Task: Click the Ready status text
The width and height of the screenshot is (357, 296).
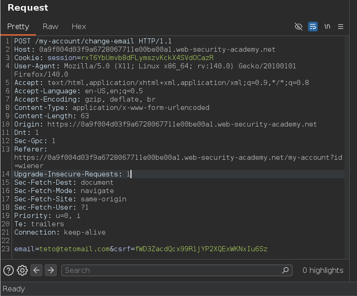Action: 14,289
